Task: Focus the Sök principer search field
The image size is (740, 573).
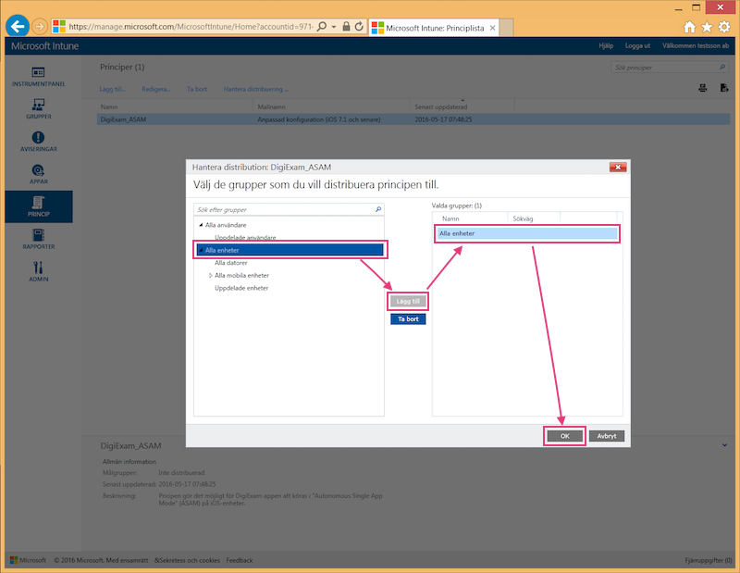Action: pyautogui.click(x=669, y=67)
